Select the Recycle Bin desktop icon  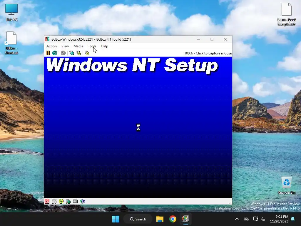click(x=286, y=186)
